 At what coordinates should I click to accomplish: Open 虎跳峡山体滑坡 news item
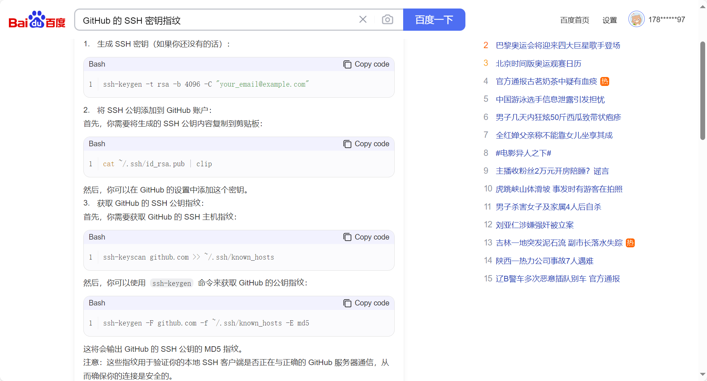[x=559, y=189]
